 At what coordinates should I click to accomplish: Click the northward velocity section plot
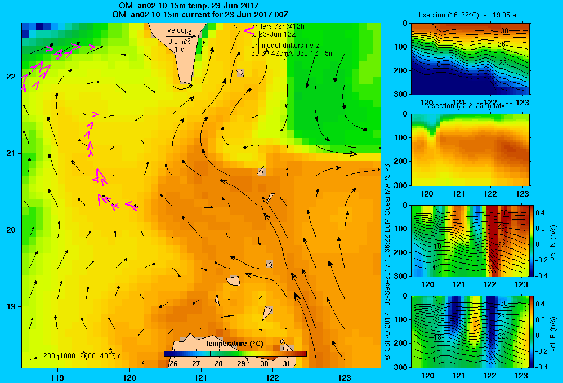[470, 241]
